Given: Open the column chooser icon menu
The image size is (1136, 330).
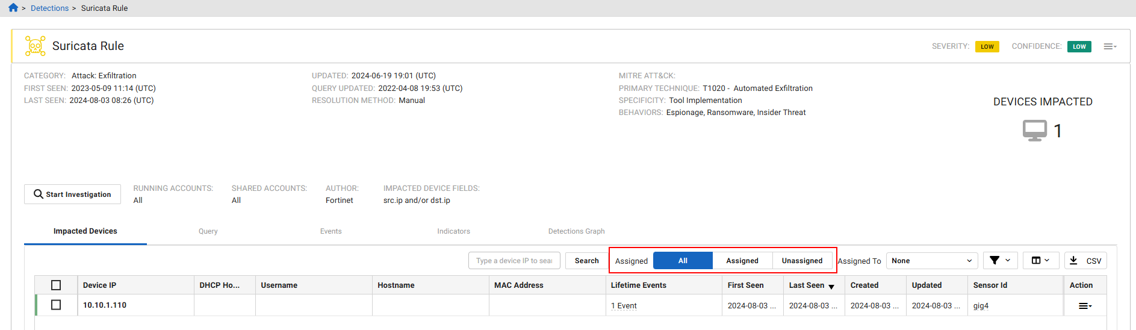Looking at the screenshot, I should coord(1040,261).
